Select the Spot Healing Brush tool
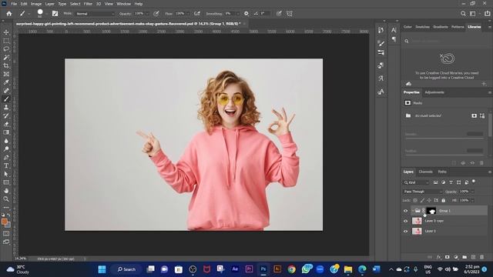Screen dimensions: 493x277 [x=6, y=91]
